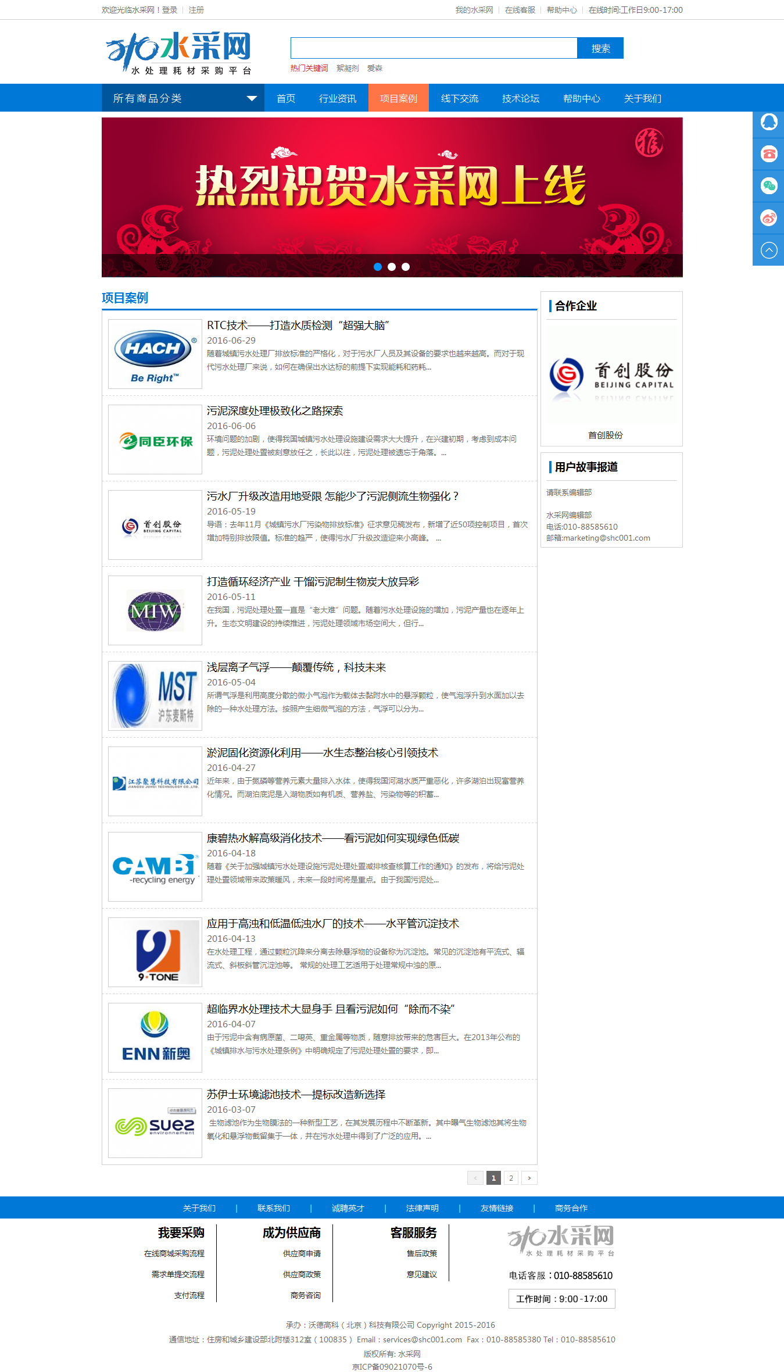
Task: Open 支付流程 footer link
Action: 189,1295
